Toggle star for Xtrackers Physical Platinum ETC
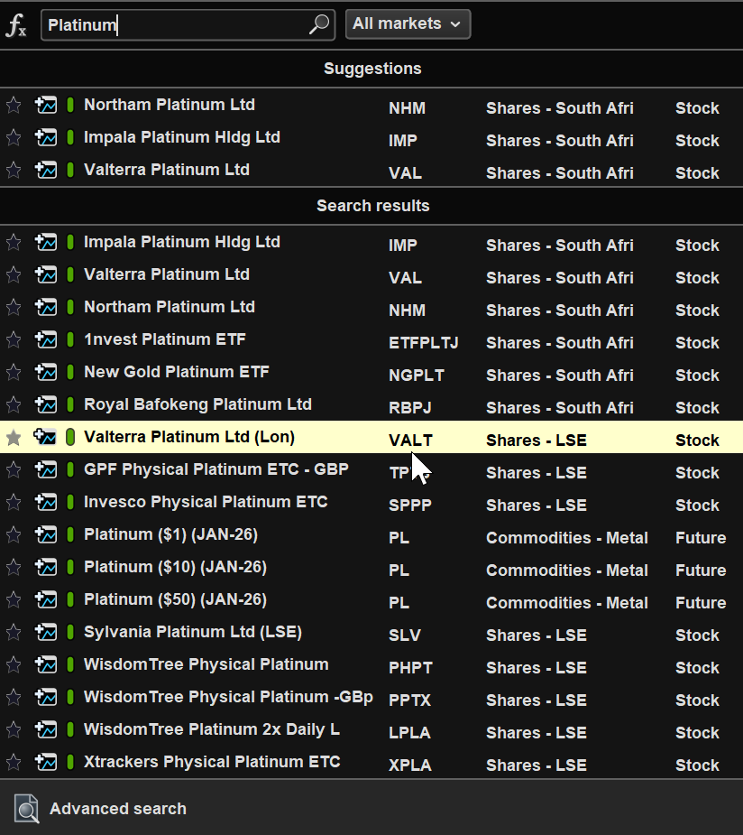Image resolution: width=743 pixels, height=835 pixels. tap(14, 763)
